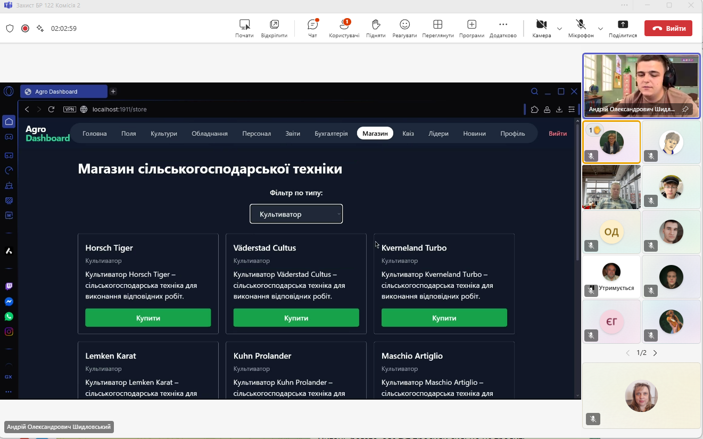Open More actions menu
This screenshot has height=439, width=703.
[x=503, y=28]
